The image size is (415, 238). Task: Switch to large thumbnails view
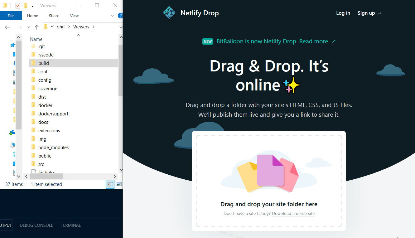[x=119, y=184]
